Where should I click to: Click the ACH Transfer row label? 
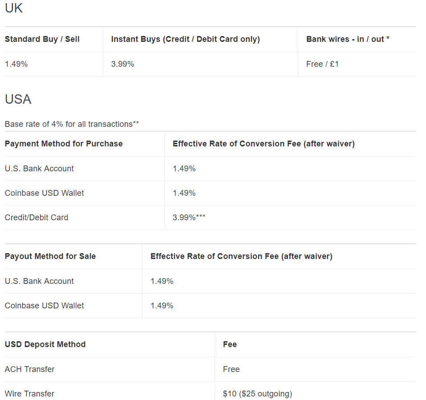click(30, 369)
